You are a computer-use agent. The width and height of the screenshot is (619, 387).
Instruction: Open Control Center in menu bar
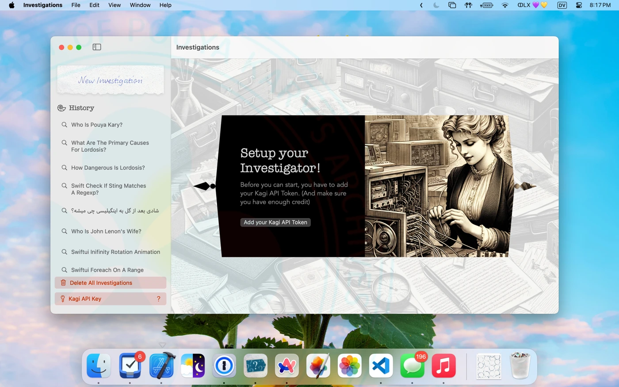click(578, 5)
